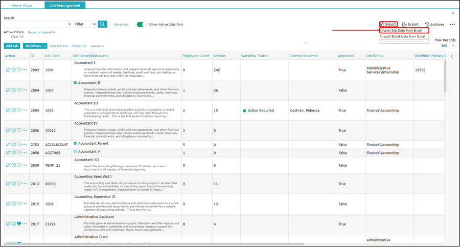Remove Recently Viewed active filter
The width and height of the screenshot is (460, 247).
pyautogui.click(x=54, y=32)
